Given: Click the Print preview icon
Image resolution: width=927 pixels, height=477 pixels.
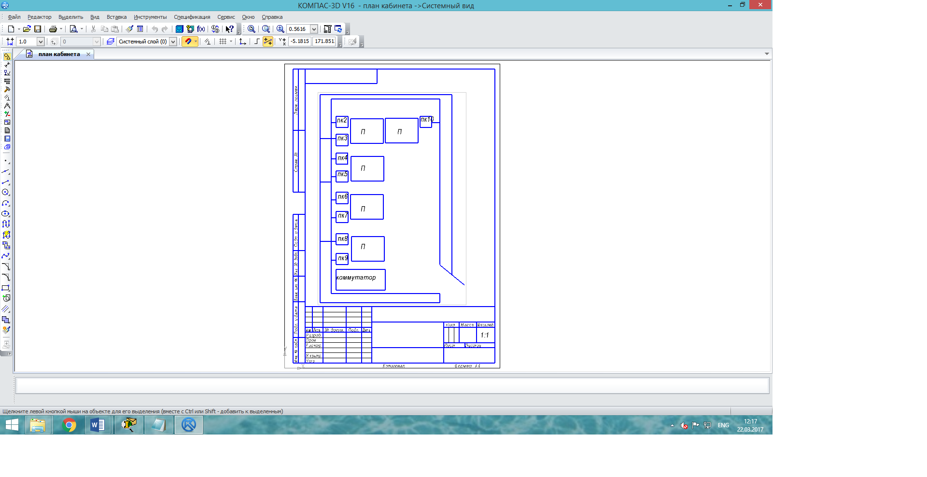Looking at the screenshot, I should [73, 29].
